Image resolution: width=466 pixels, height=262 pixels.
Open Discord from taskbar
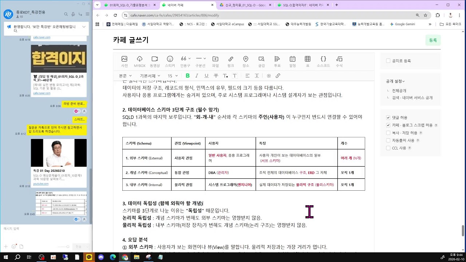pos(101,257)
